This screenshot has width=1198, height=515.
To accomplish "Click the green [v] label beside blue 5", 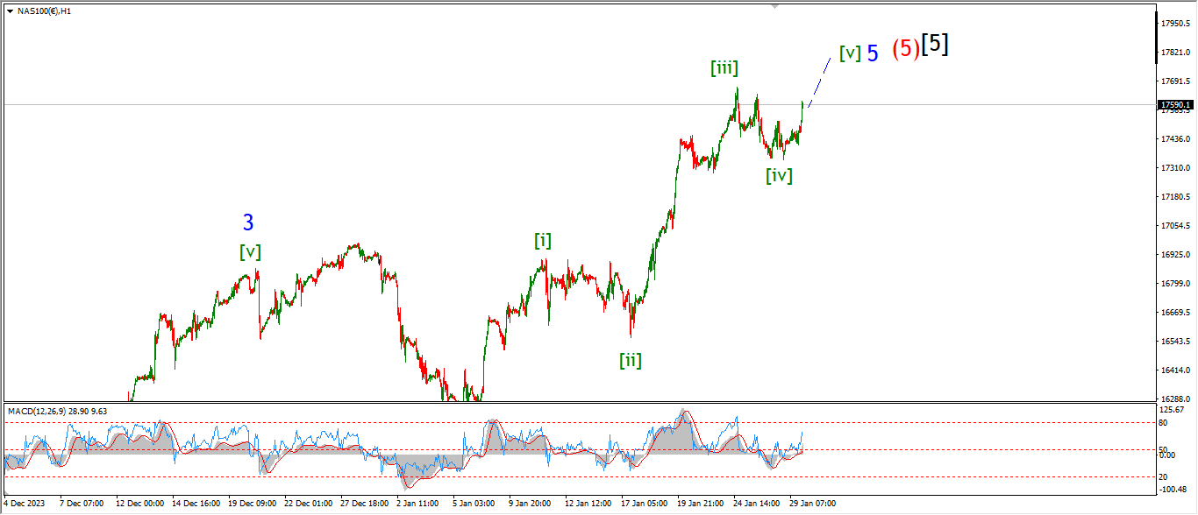I will (849, 53).
